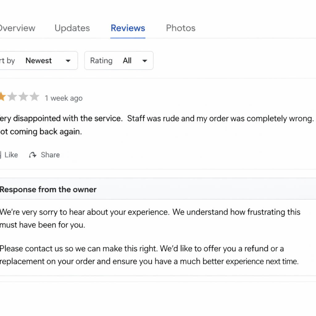Screen dimensions: 316x316
Task: Click the first gray star after the gold one
Action: (x=12, y=97)
